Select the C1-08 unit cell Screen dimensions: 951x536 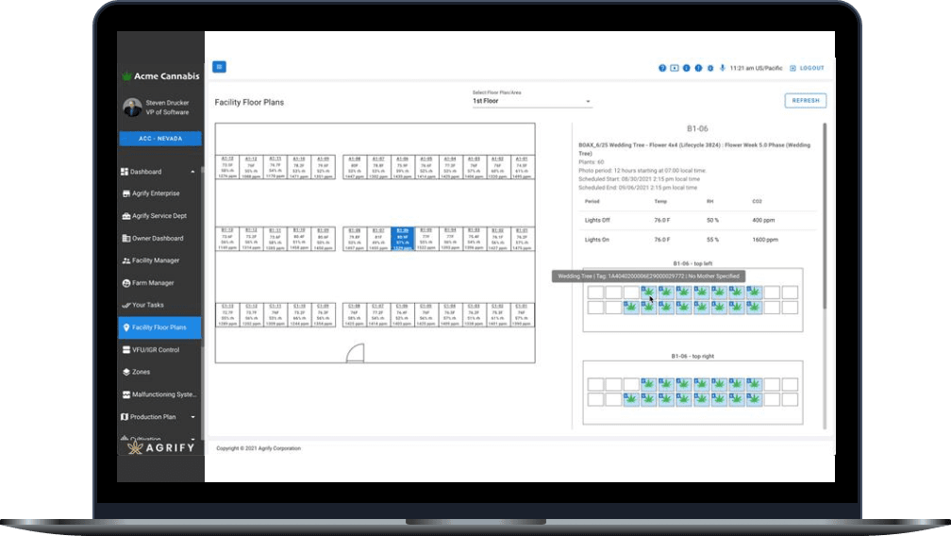[x=354, y=314]
